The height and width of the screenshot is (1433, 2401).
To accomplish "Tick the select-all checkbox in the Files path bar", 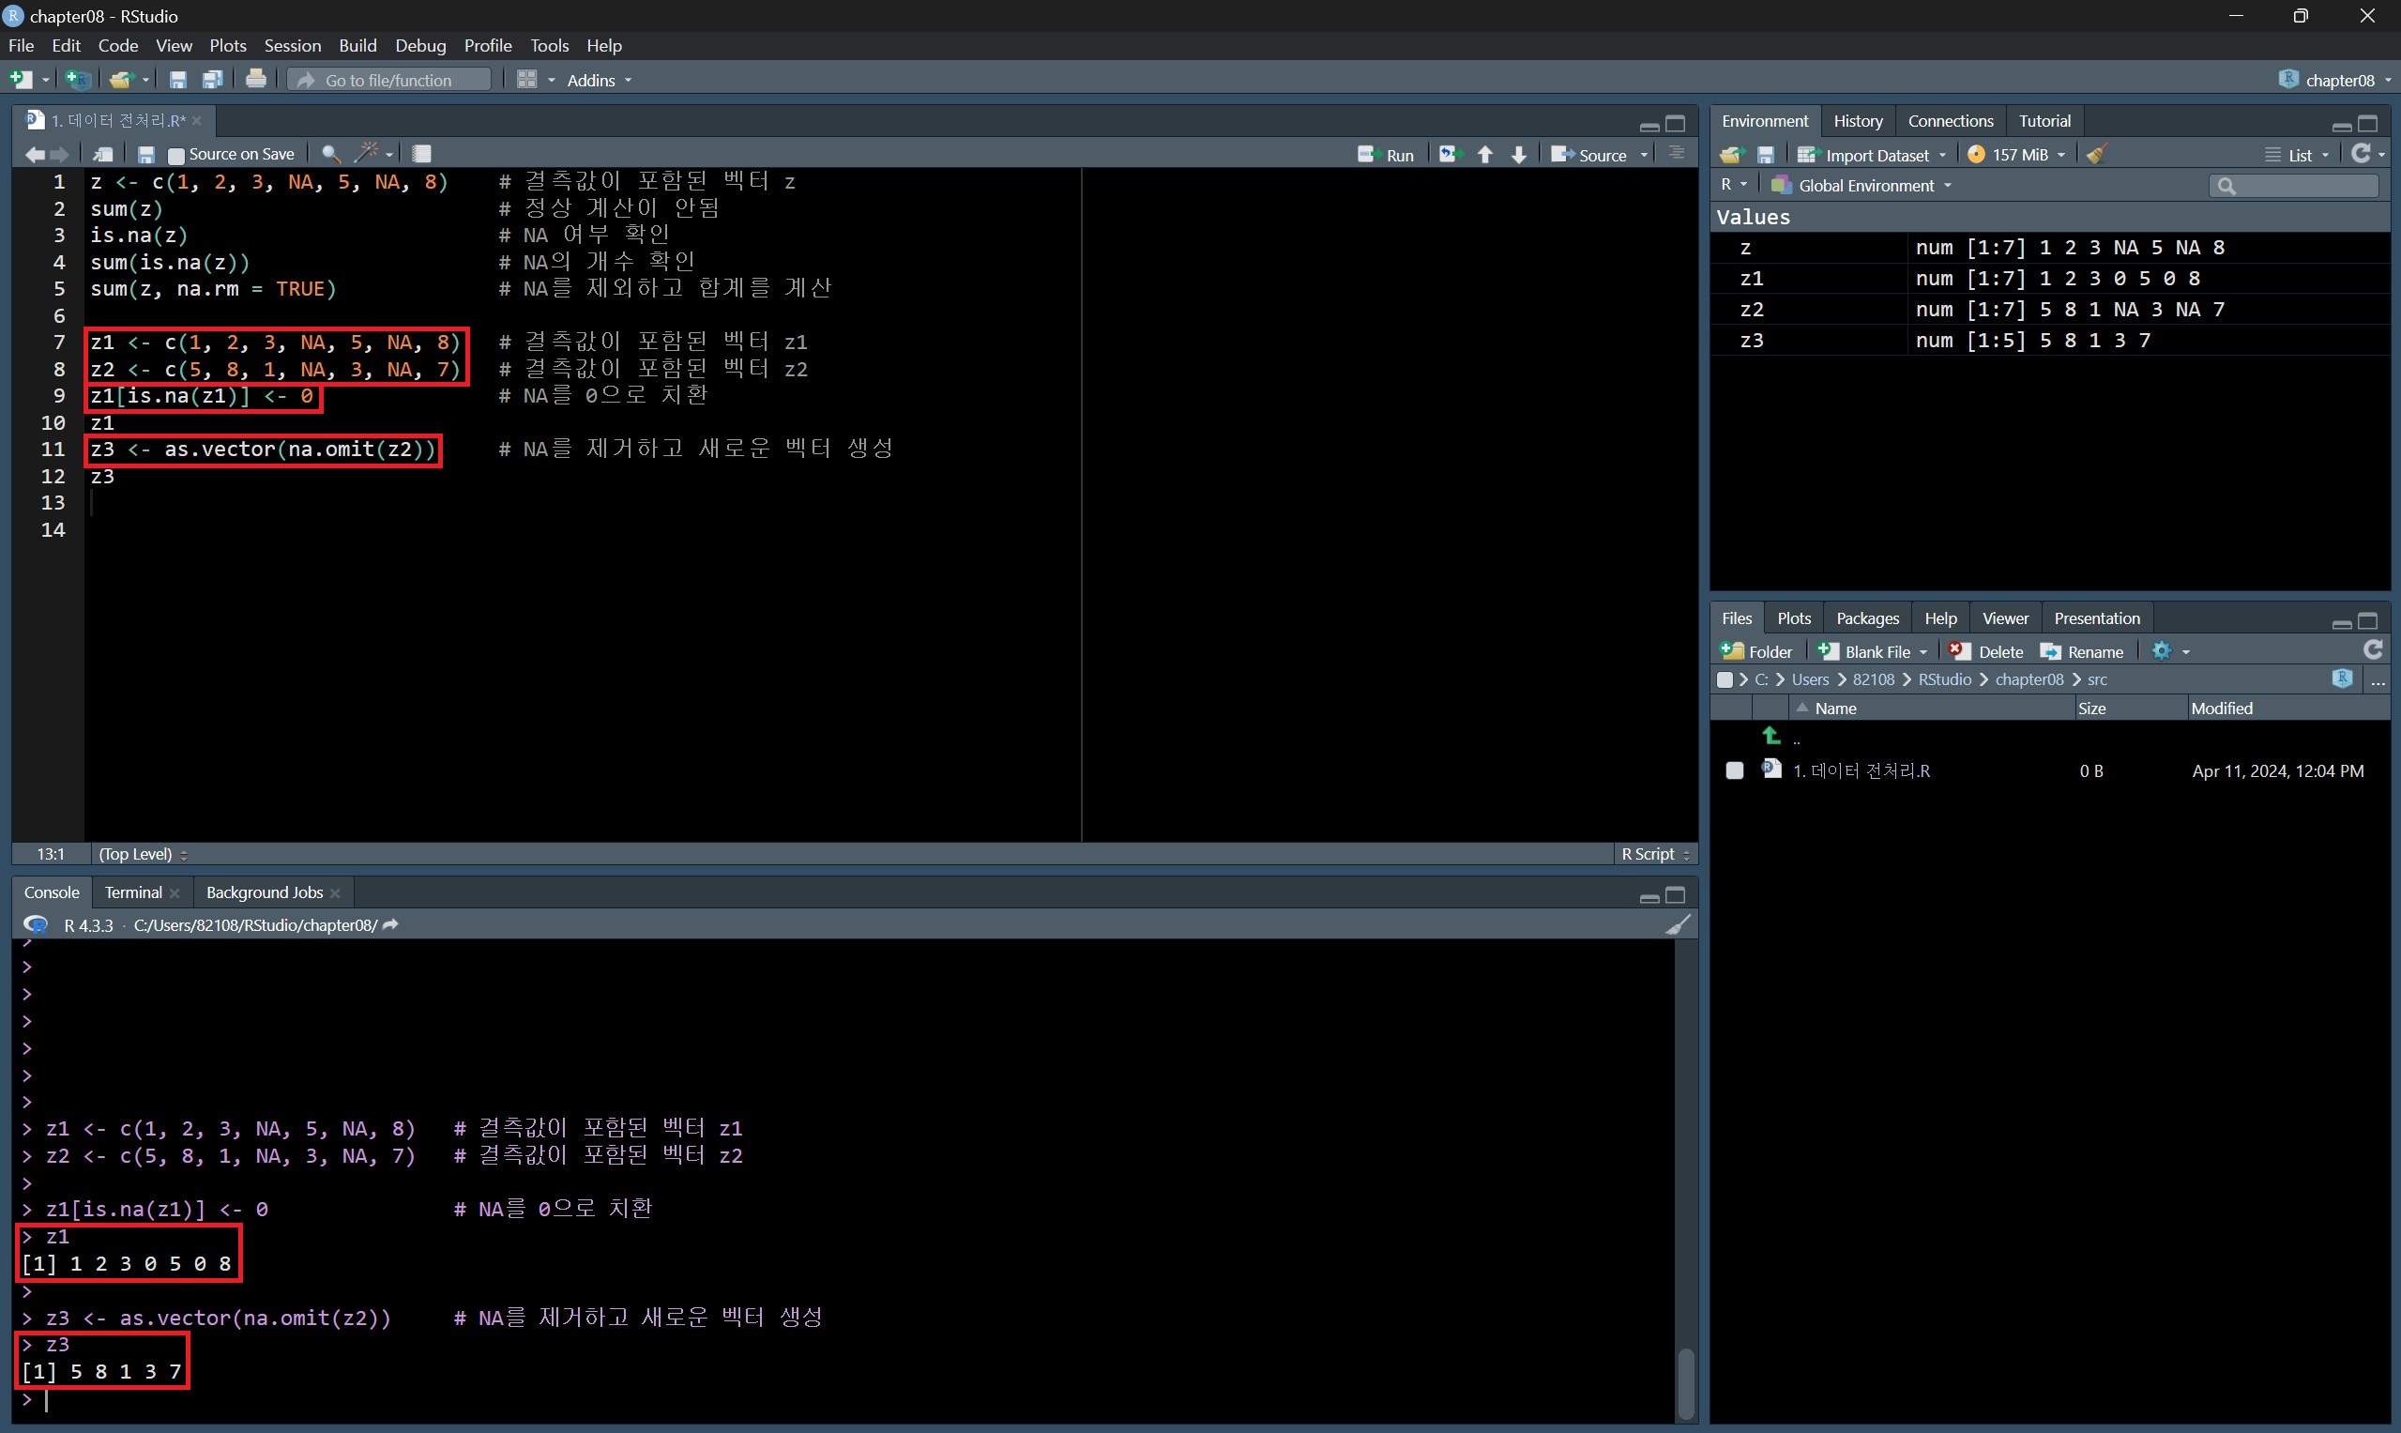I will click(1725, 679).
